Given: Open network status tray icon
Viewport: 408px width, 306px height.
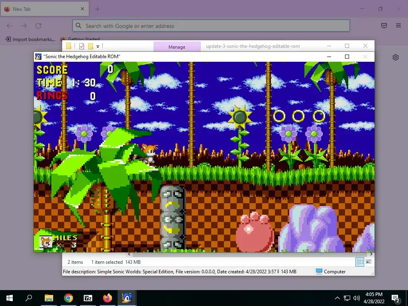Looking at the screenshot, I should point(347,298).
